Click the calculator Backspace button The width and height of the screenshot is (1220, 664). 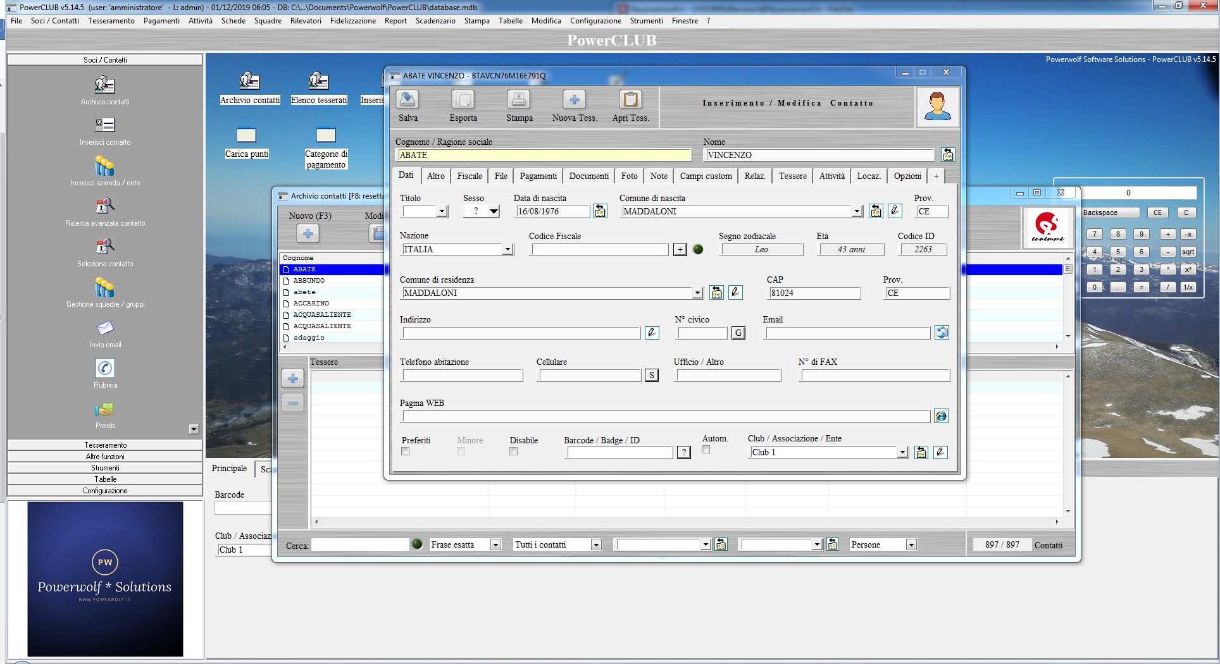coord(1111,212)
